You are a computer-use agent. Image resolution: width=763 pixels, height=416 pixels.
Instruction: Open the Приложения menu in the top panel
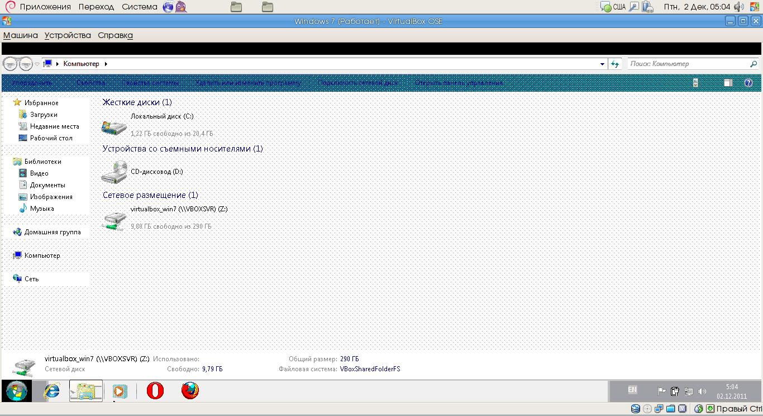coord(45,7)
